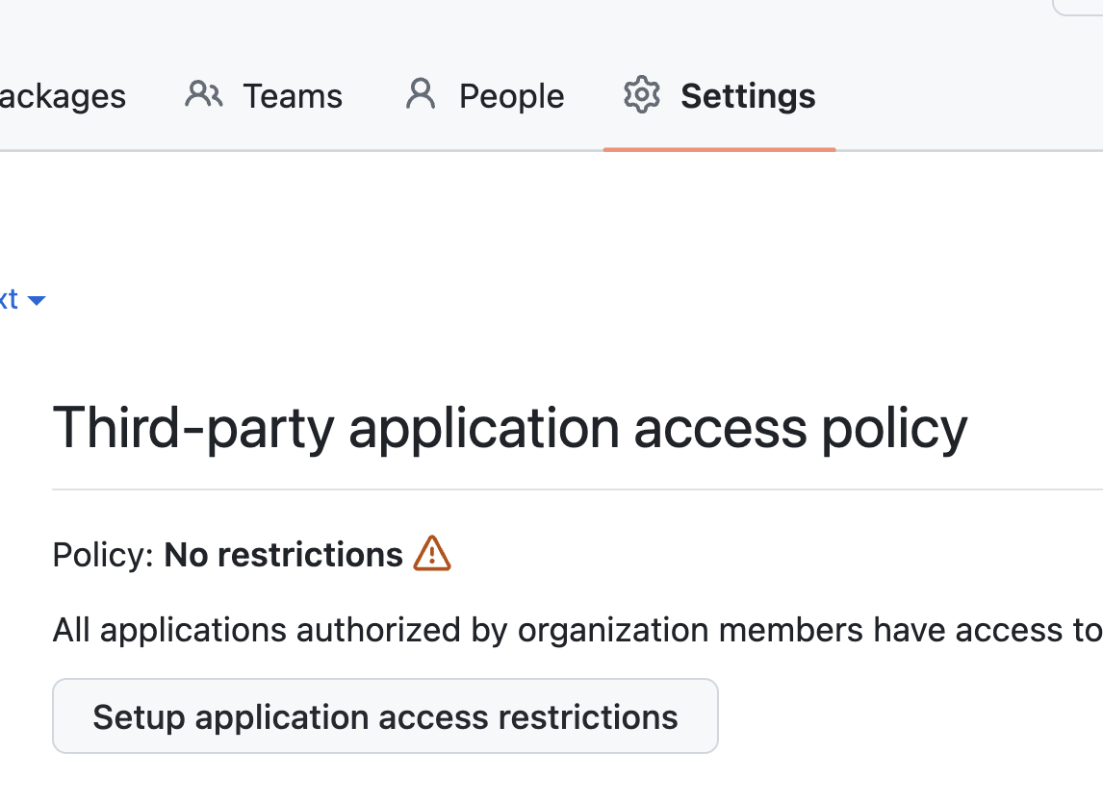Click the Teams group icon
This screenshot has height=802, width=1103.
point(204,94)
